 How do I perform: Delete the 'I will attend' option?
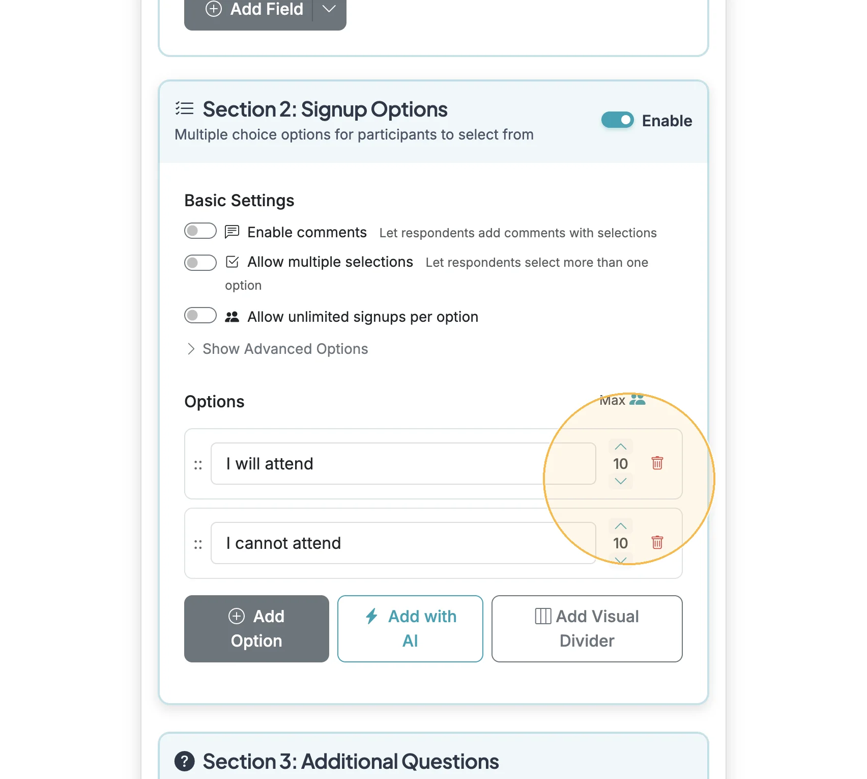click(x=657, y=463)
